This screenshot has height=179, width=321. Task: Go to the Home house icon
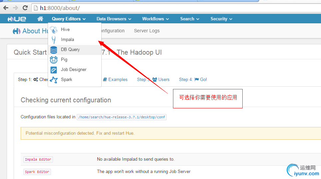40,19
